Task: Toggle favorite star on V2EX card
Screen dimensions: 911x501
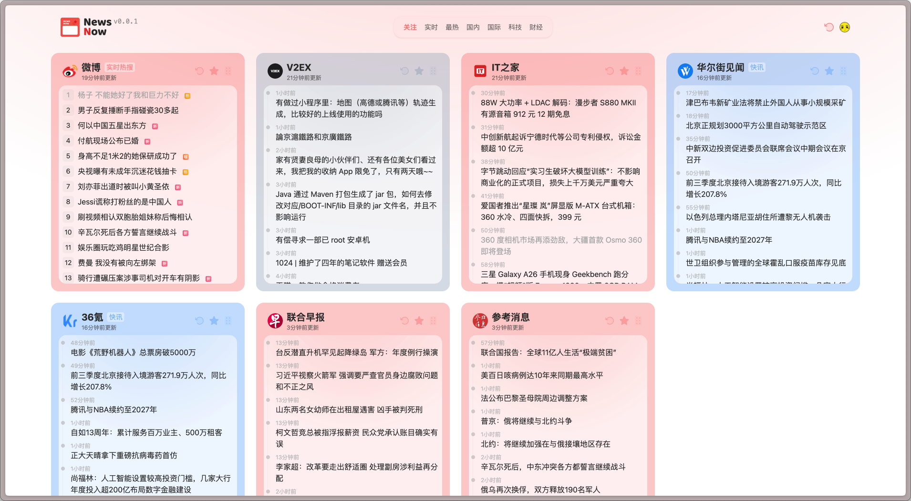Action: 419,71
